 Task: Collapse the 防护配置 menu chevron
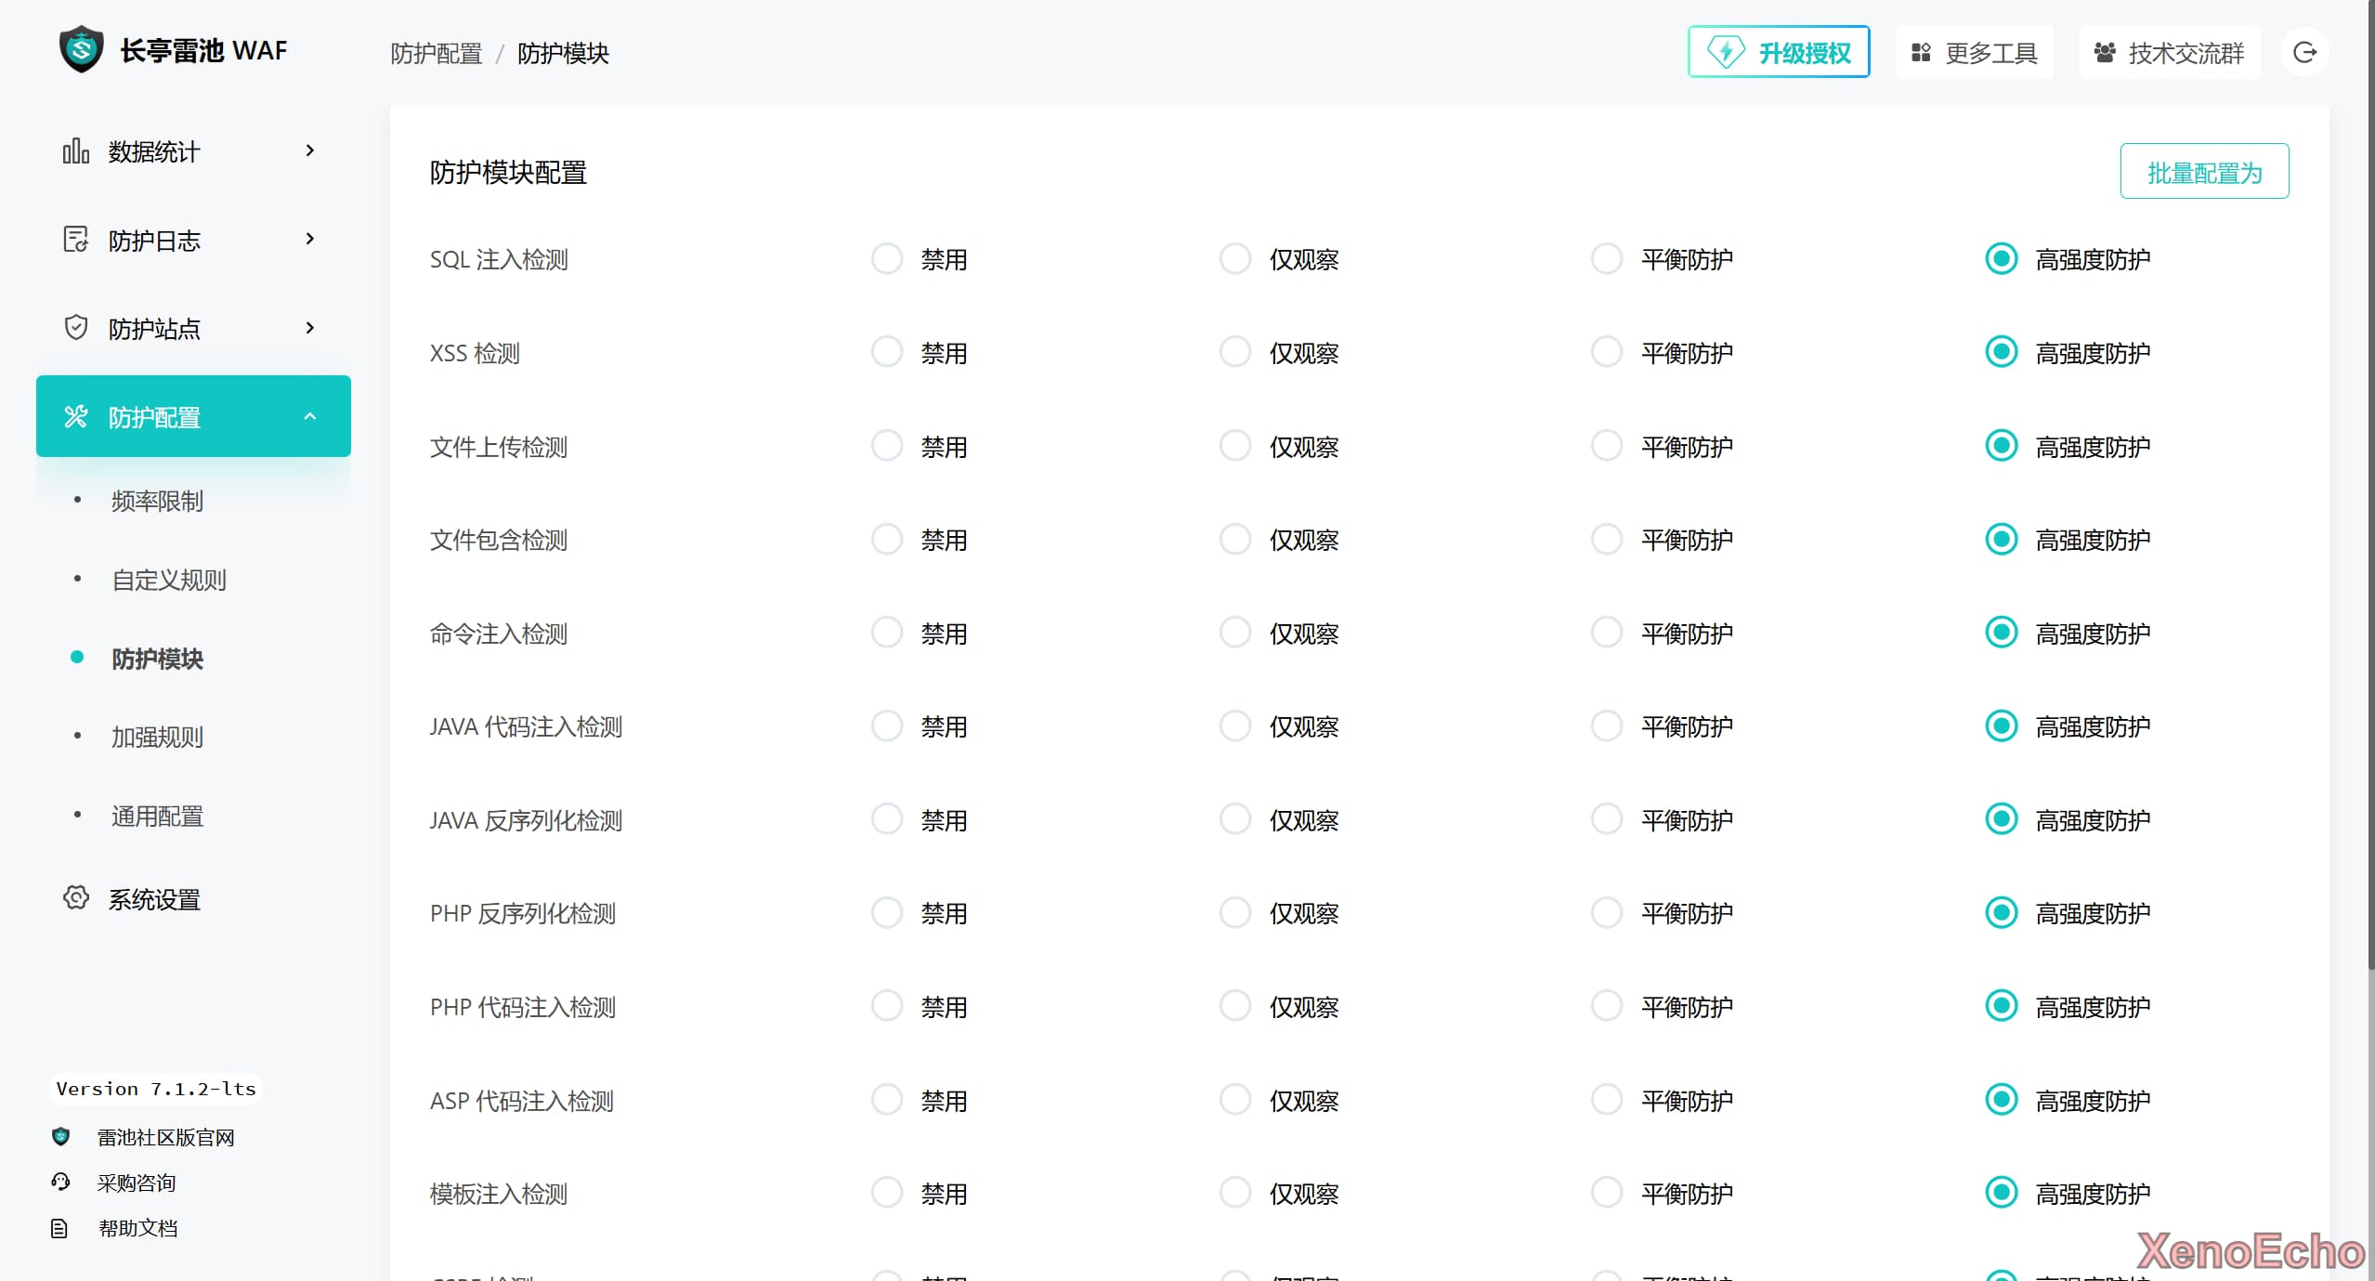[310, 417]
